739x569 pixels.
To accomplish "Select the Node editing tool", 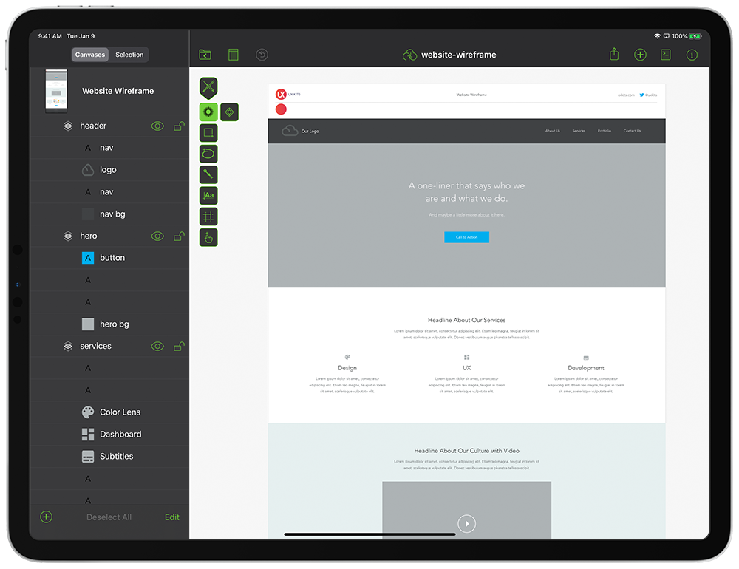I will [x=208, y=112].
